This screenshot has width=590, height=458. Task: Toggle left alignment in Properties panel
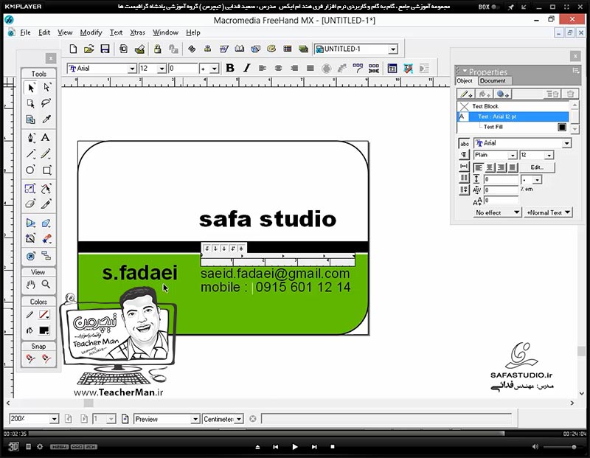478,167
